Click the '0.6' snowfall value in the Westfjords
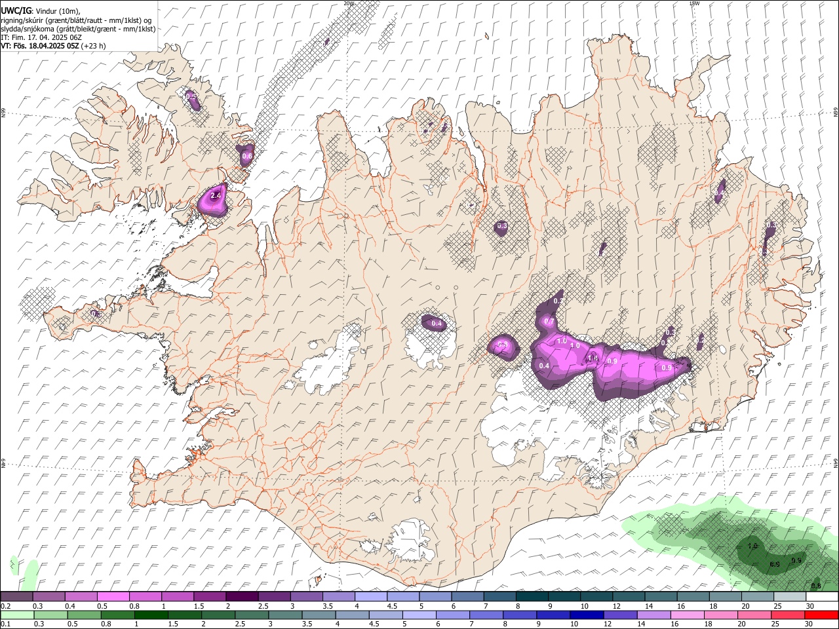Viewport: 839px width, 629px height. 247,156
